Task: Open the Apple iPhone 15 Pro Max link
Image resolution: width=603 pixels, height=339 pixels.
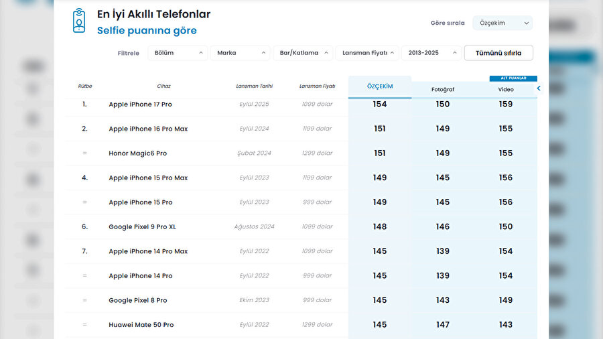Action: click(148, 178)
